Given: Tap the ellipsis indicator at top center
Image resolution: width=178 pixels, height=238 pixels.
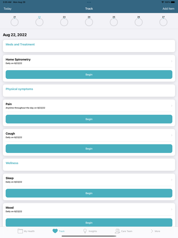Looking at the screenshot, I should pyautogui.click(x=89, y=2).
